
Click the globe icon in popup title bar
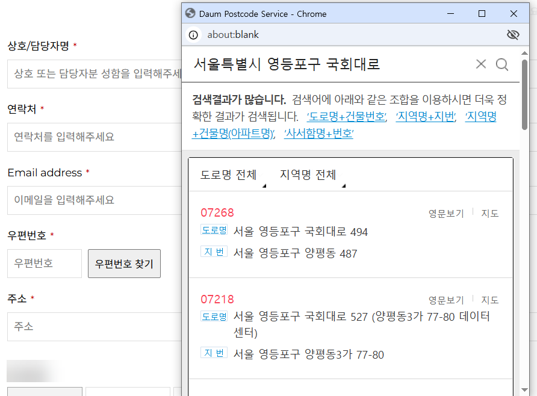pyautogui.click(x=190, y=13)
